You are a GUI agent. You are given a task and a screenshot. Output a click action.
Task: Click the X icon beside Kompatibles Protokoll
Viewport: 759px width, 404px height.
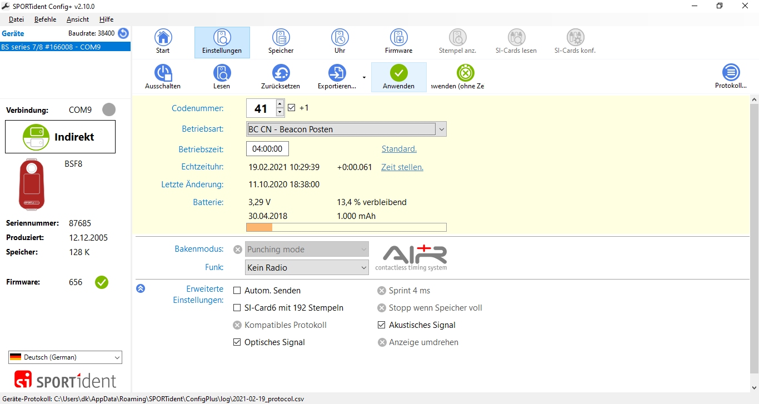(x=237, y=325)
